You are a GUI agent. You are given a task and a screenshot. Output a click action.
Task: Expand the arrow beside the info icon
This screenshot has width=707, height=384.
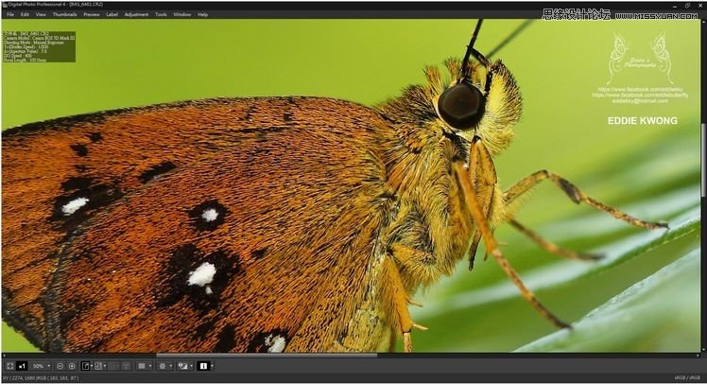(212, 365)
